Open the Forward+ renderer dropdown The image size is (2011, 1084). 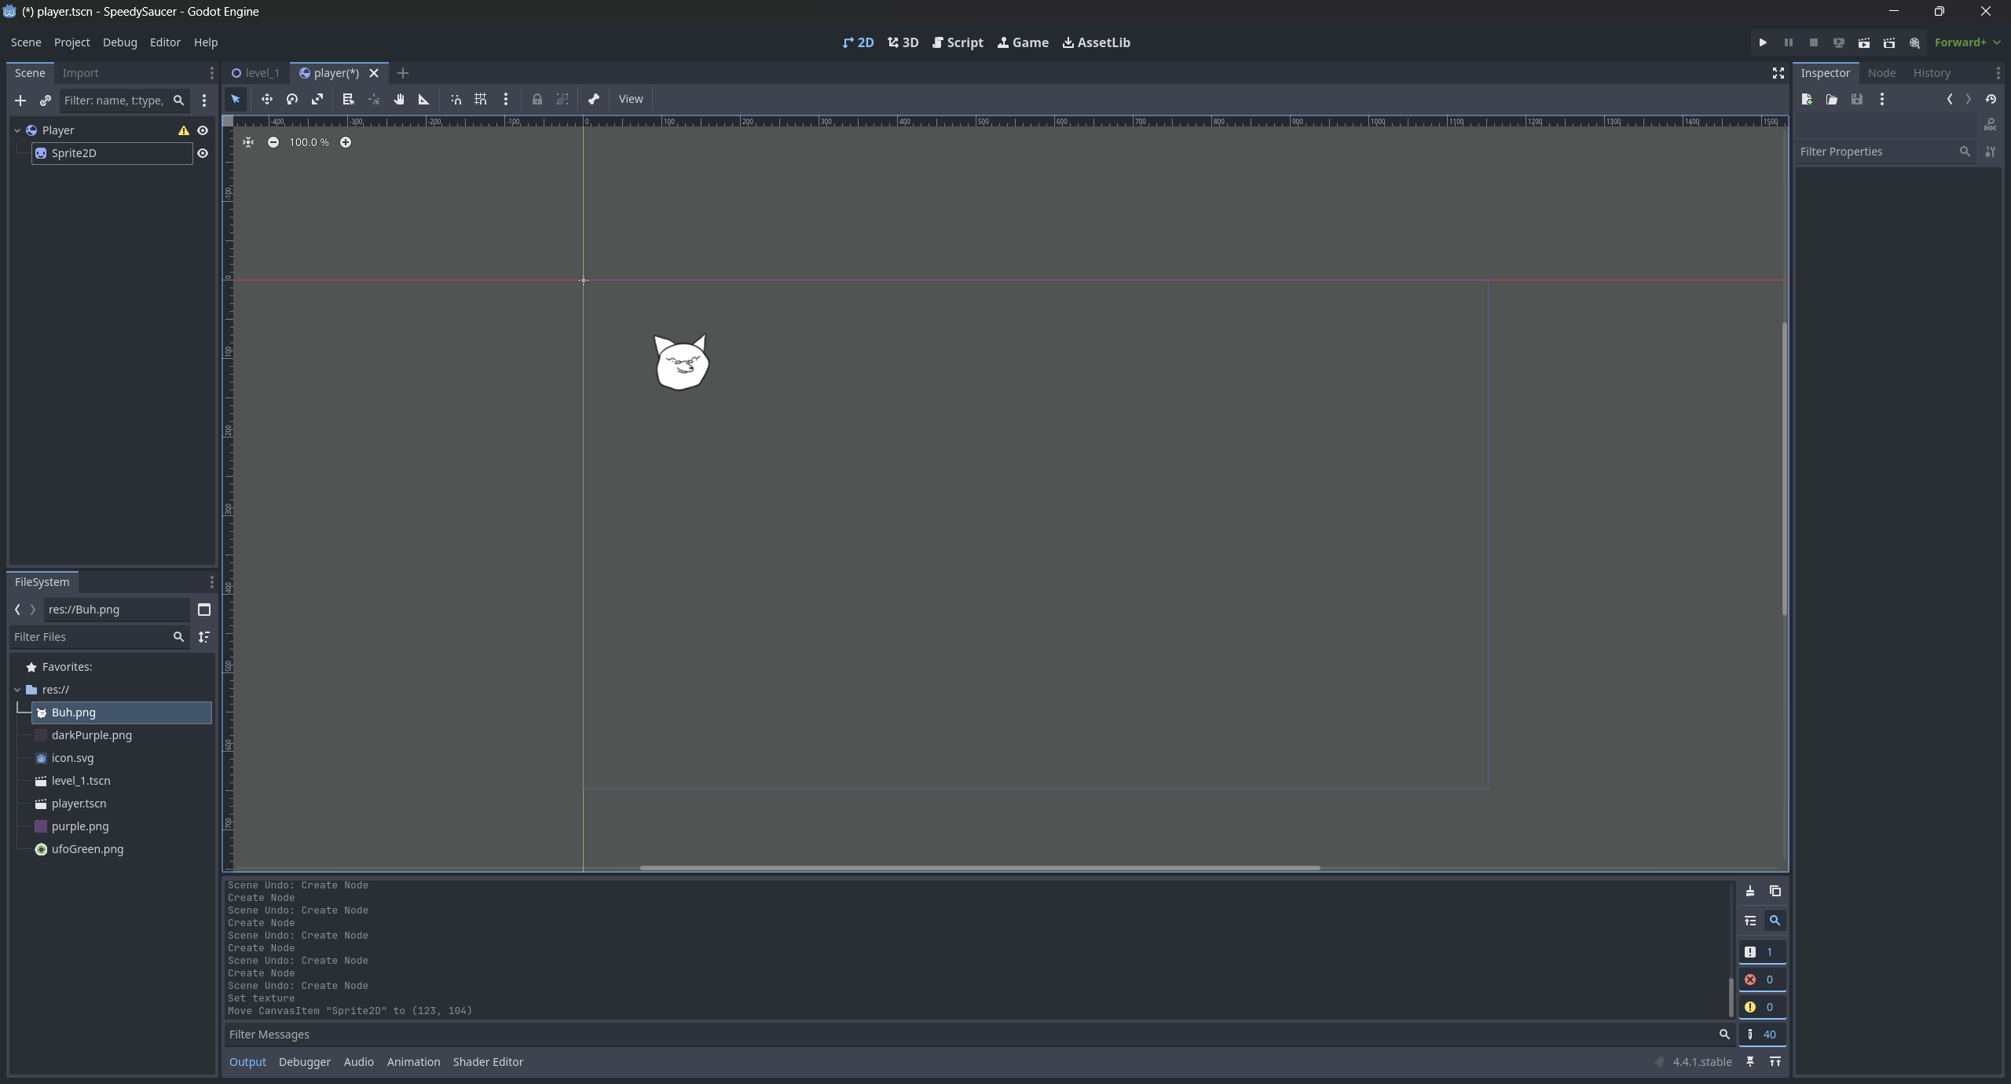1968,42
